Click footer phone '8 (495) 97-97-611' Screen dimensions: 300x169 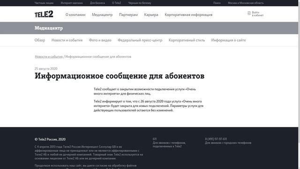point(216,139)
